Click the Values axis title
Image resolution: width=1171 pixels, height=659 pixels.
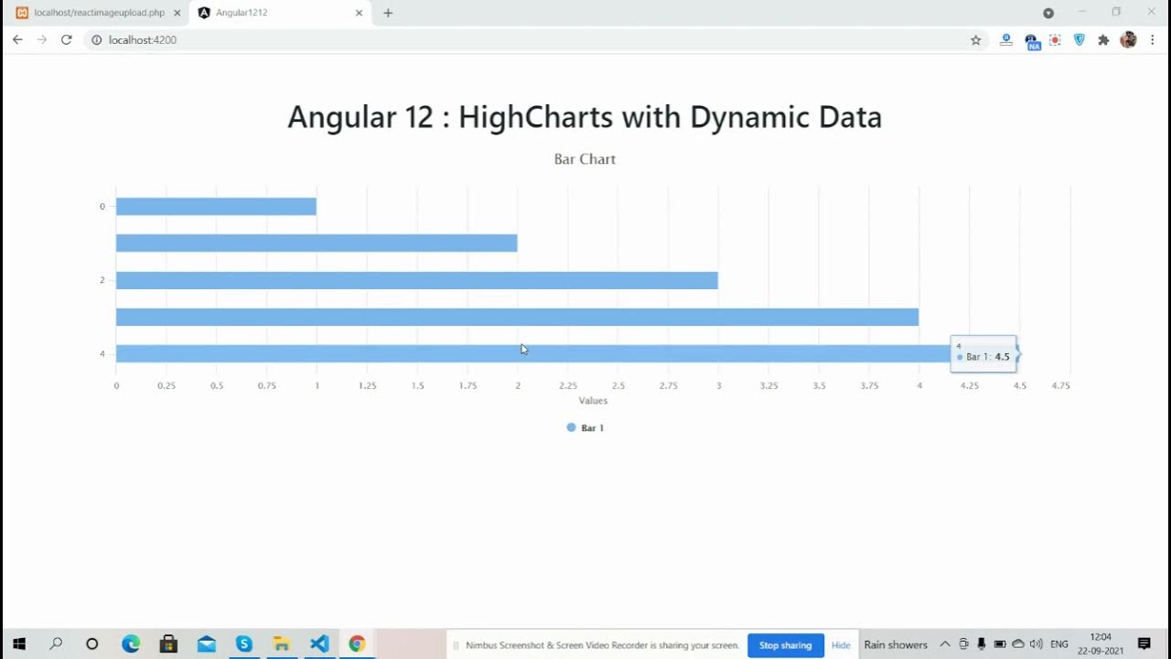pyautogui.click(x=593, y=401)
